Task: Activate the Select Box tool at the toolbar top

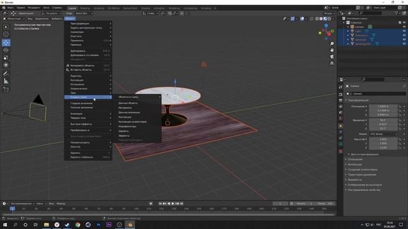Action: [x=6, y=27]
